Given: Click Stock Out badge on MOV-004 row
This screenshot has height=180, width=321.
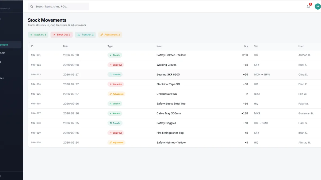Looking at the screenshot, I should pos(116,84).
